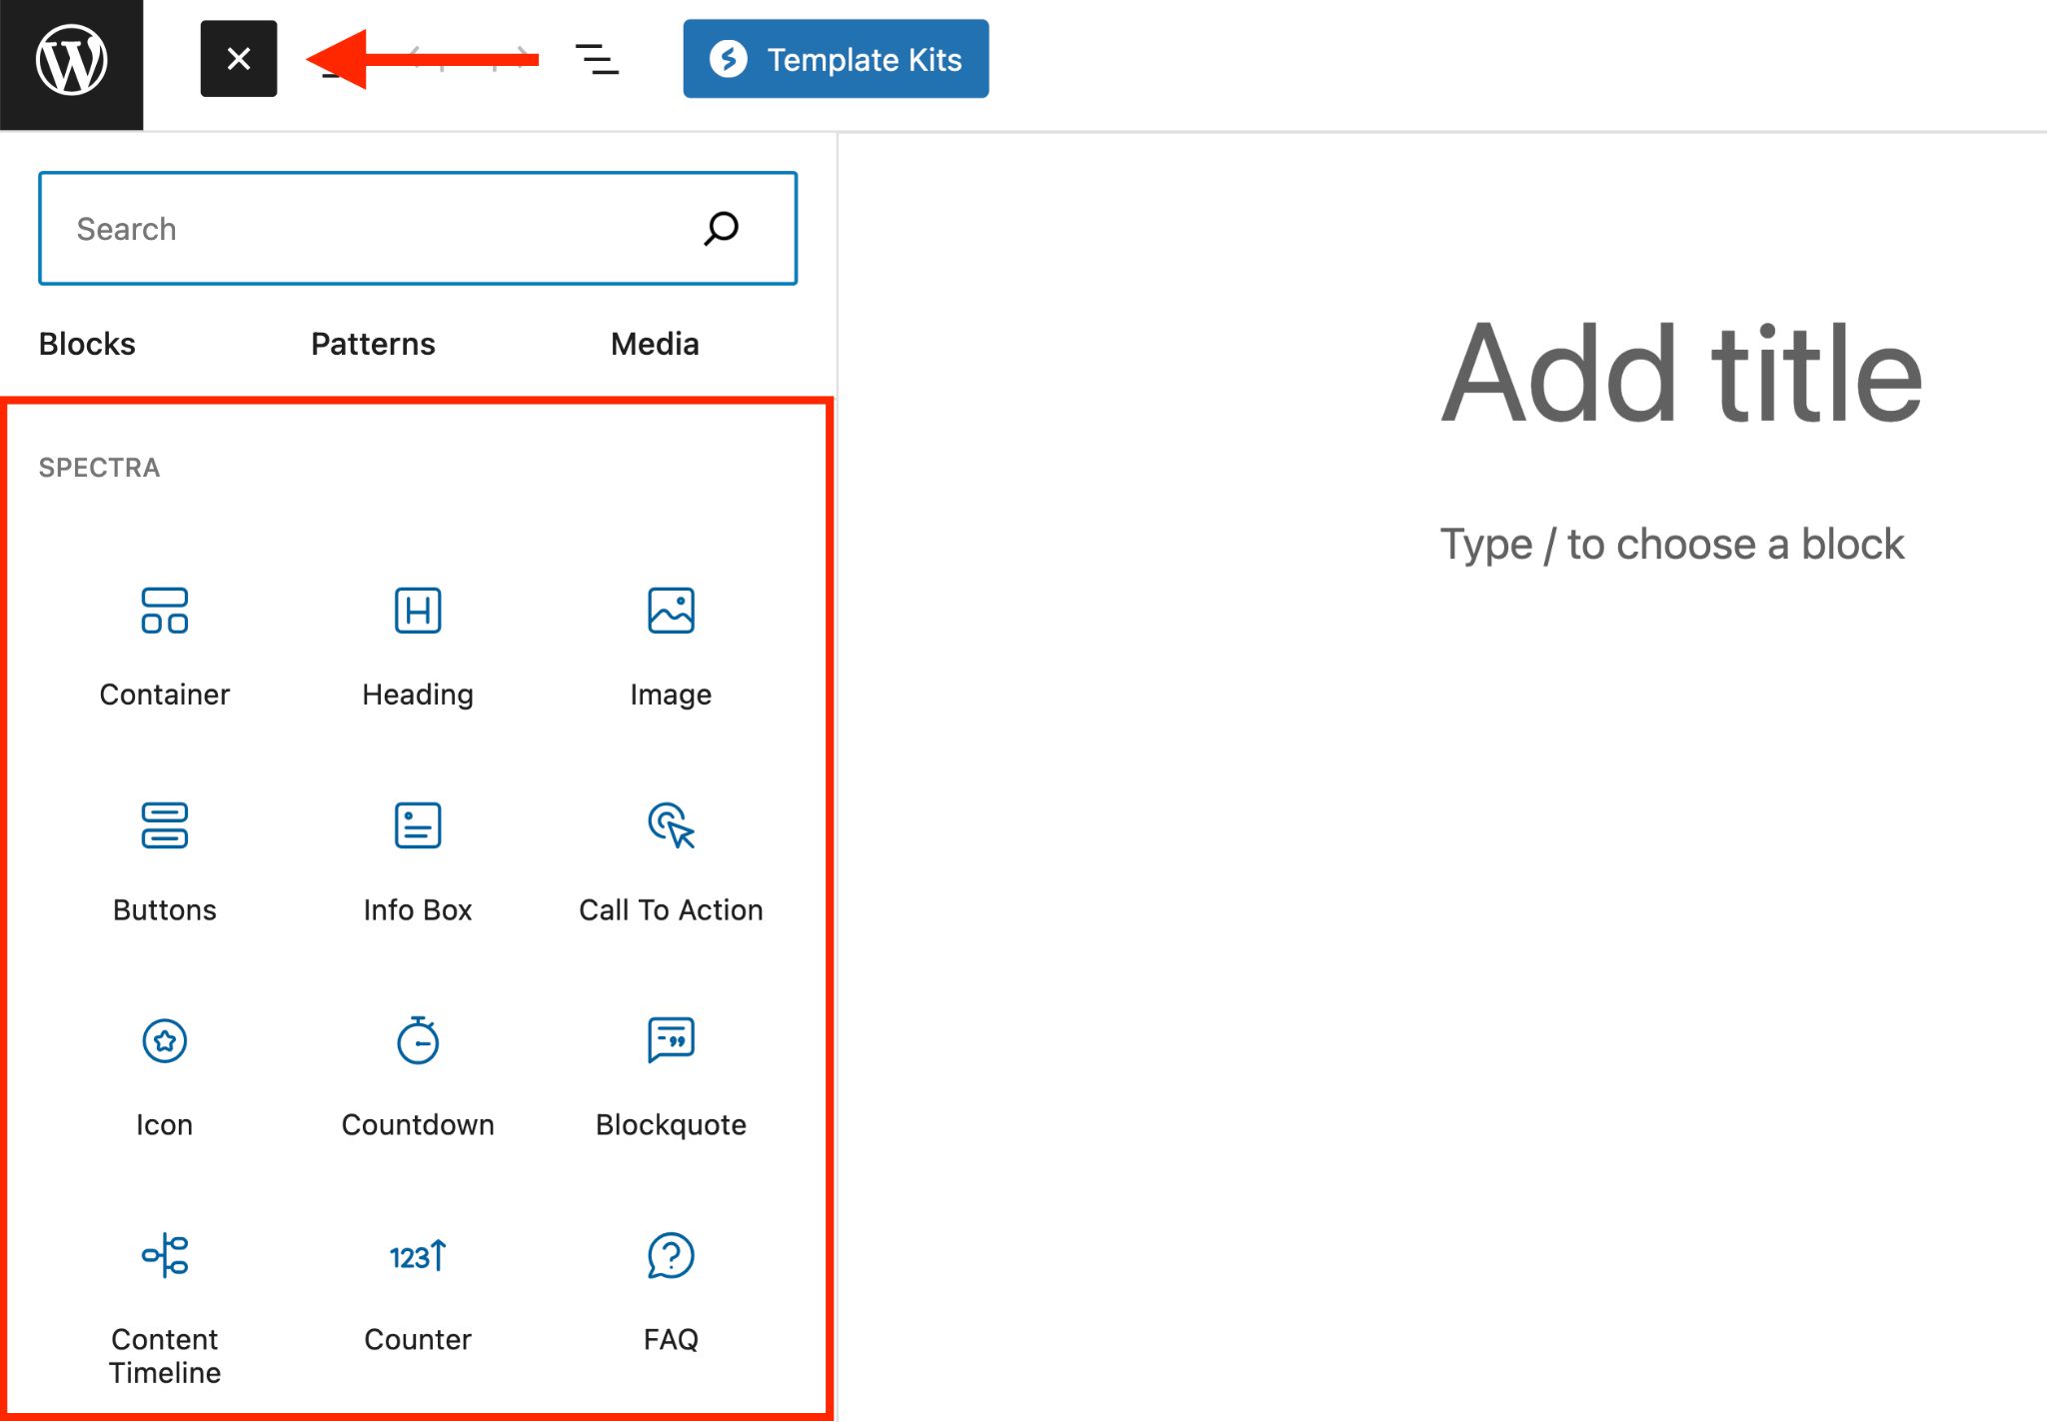The image size is (2047, 1422).
Task: Select the Info Box block icon
Action: (x=417, y=824)
